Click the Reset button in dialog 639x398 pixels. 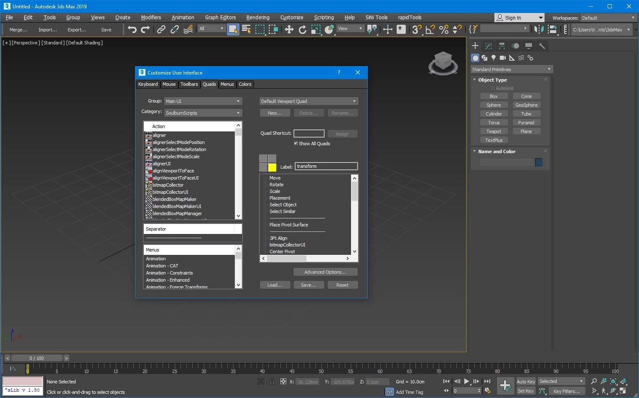[x=342, y=285]
